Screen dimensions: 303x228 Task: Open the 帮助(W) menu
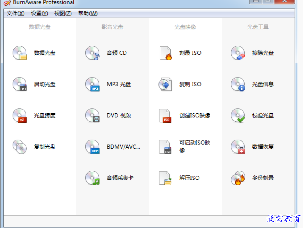coord(88,13)
